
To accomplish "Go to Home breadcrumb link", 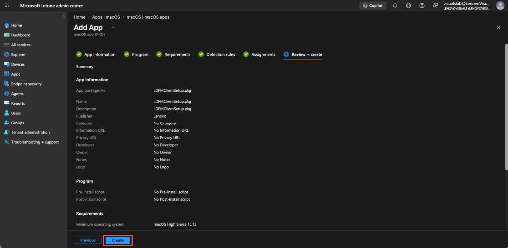I will click(80, 17).
